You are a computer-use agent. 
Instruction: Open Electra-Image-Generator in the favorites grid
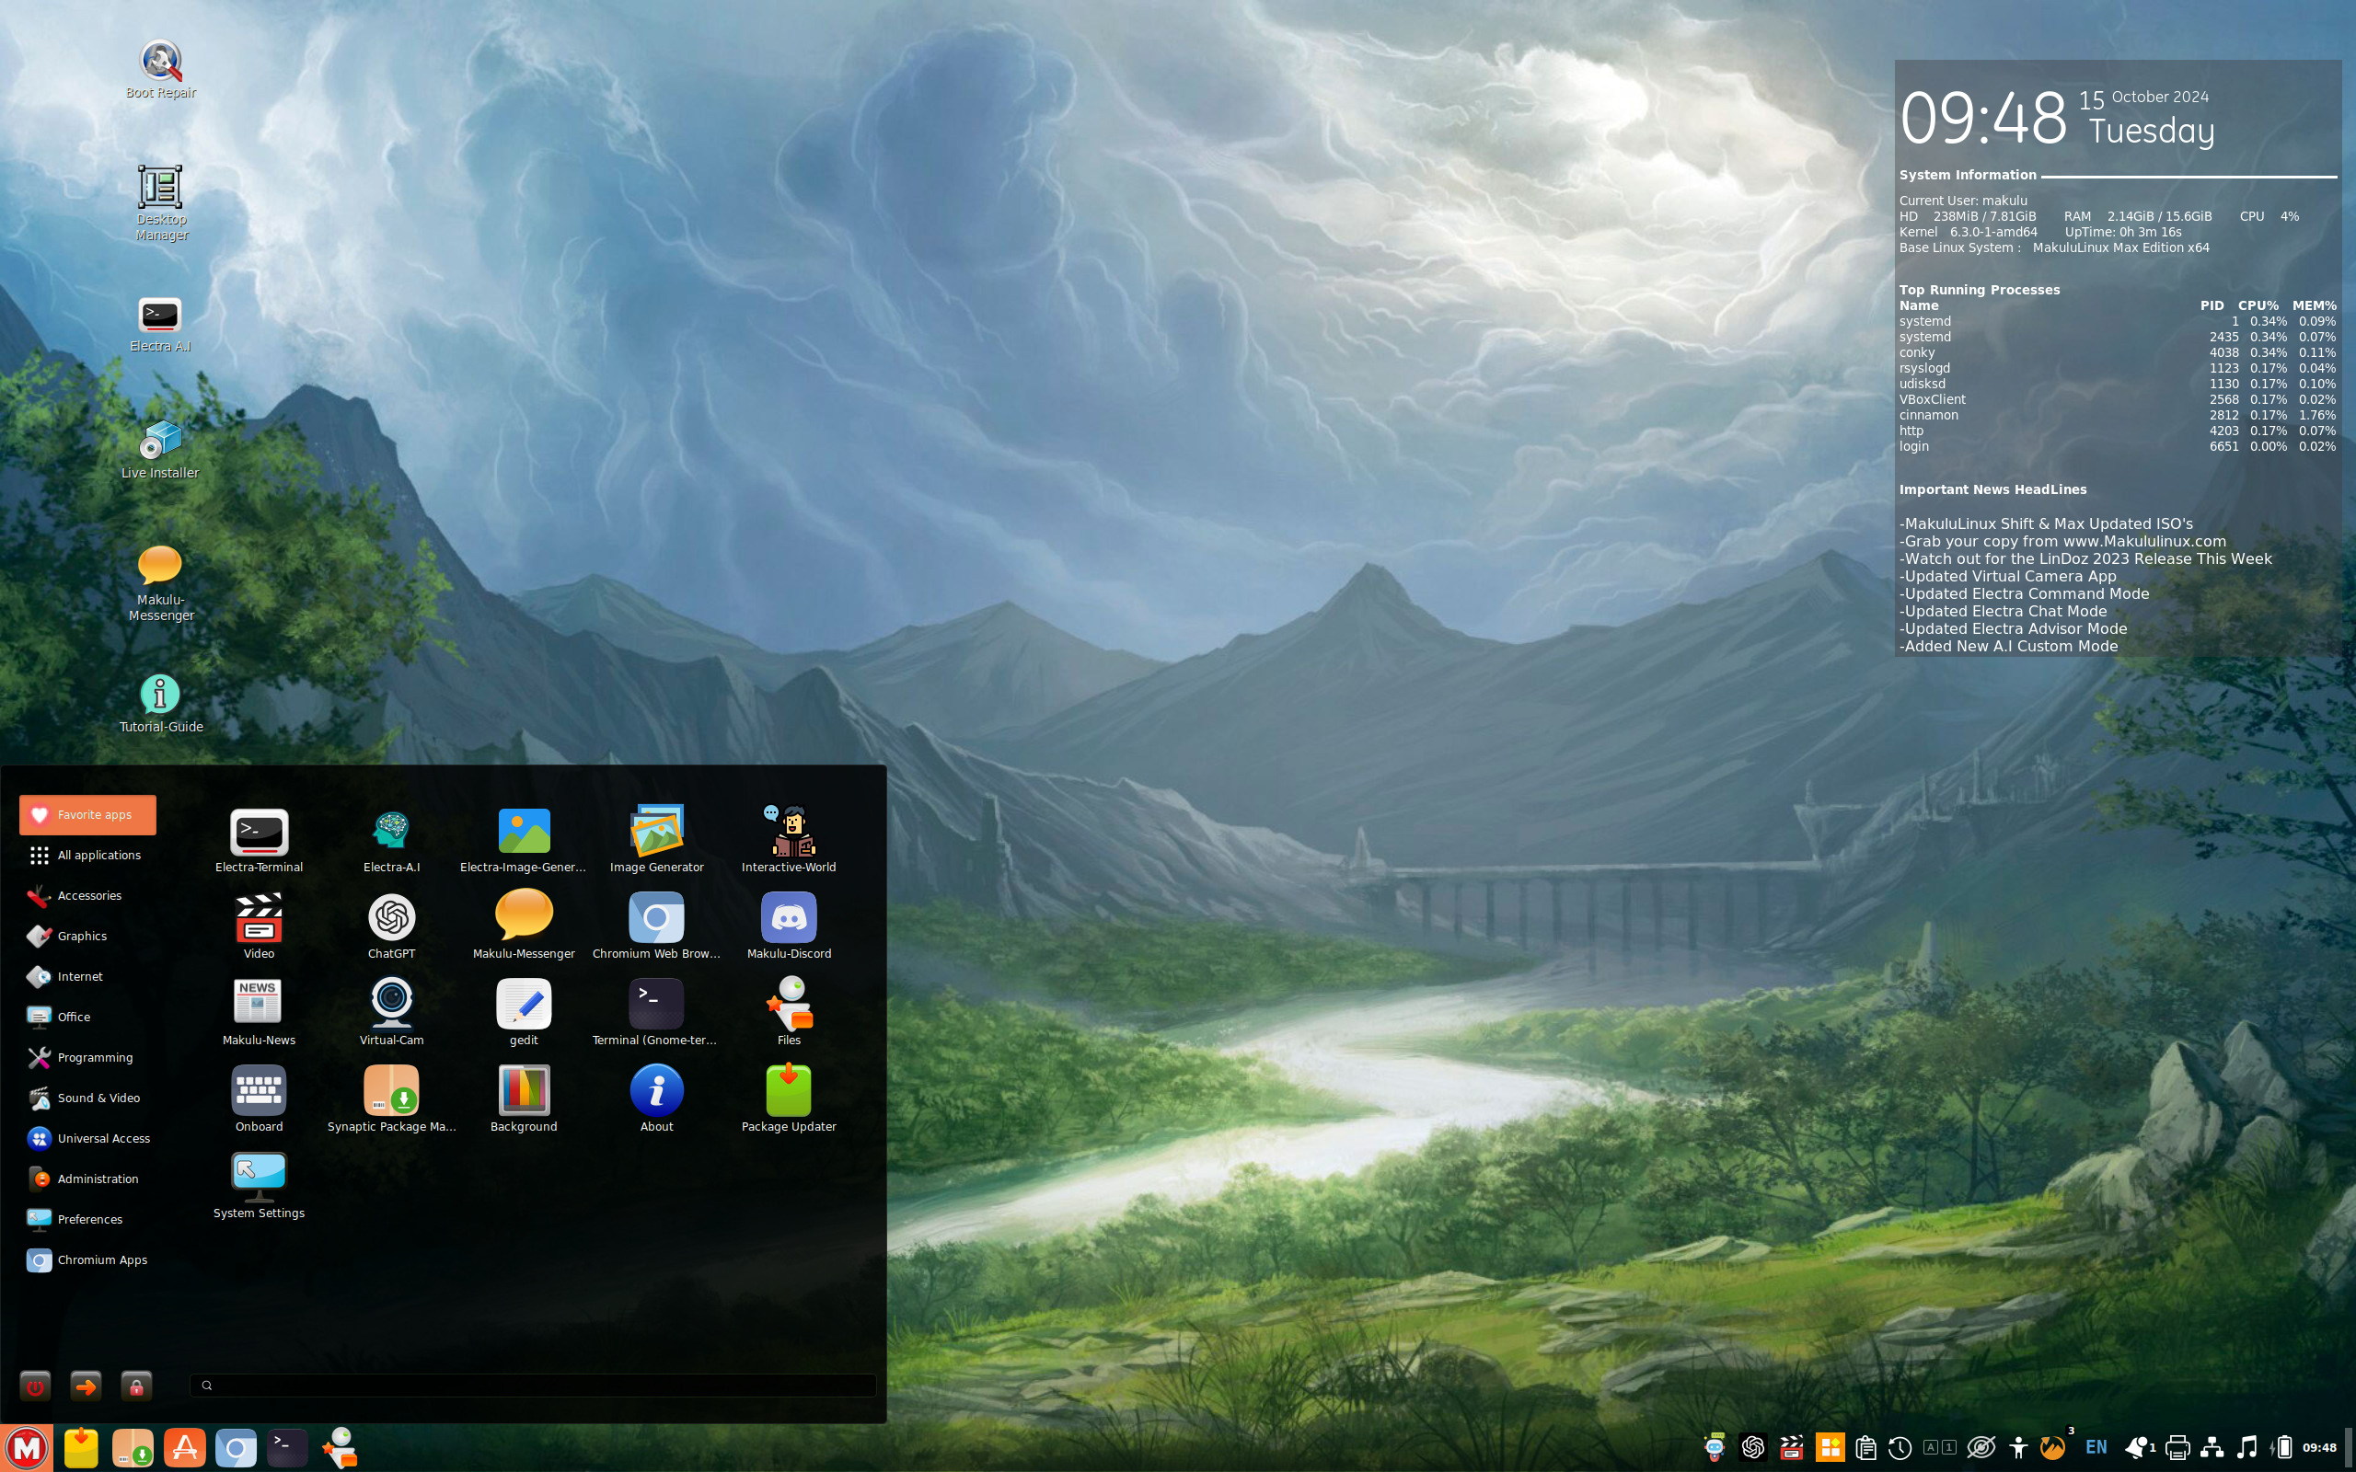524,839
